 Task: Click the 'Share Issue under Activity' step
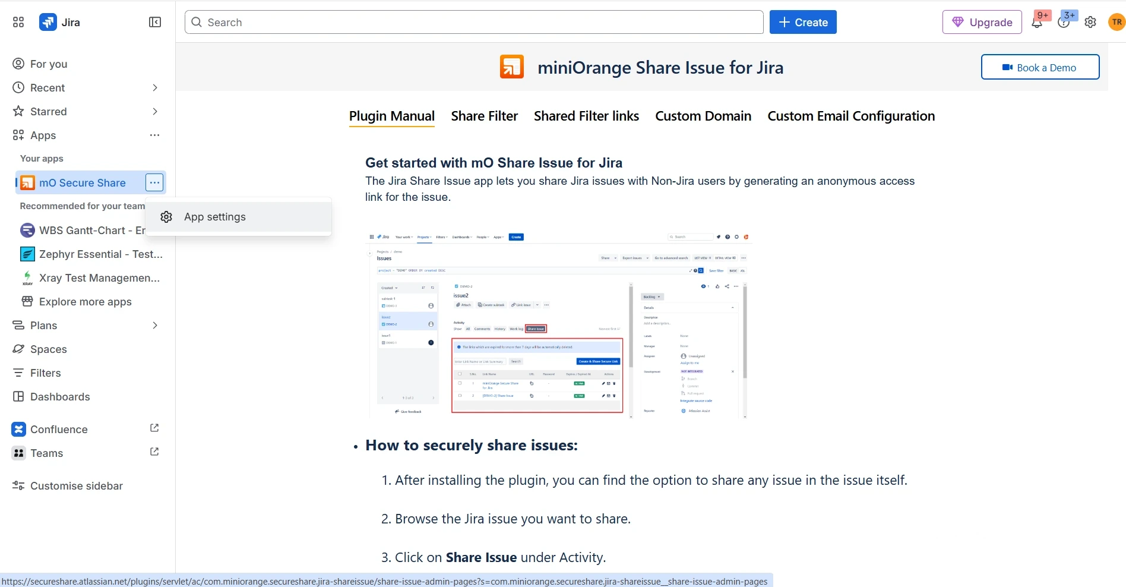(x=500, y=557)
